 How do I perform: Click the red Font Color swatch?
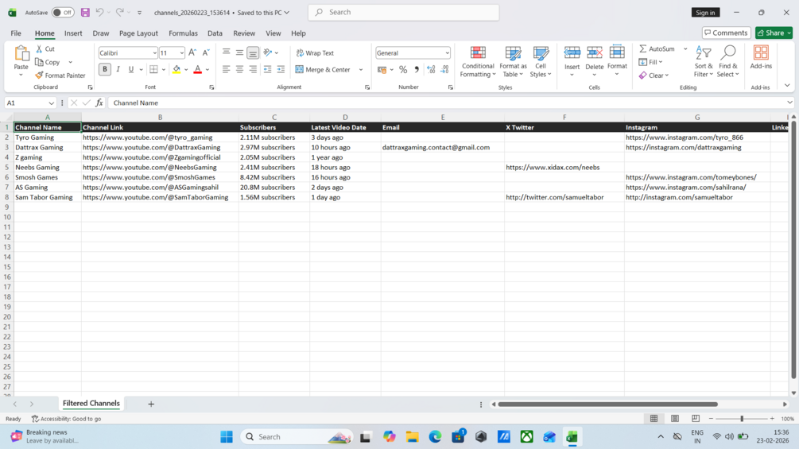point(198,70)
